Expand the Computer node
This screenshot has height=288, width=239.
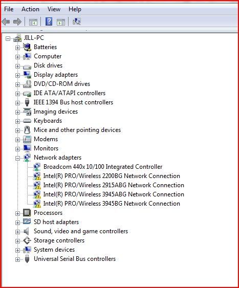click(x=17, y=57)
